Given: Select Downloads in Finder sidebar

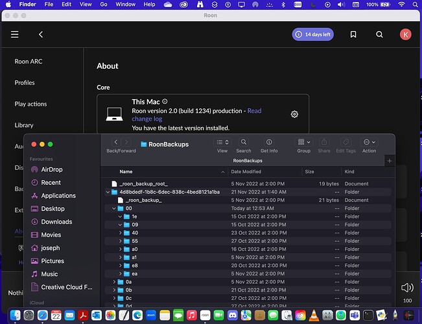Looking at the screenshot, I should [x=56, y=222].
